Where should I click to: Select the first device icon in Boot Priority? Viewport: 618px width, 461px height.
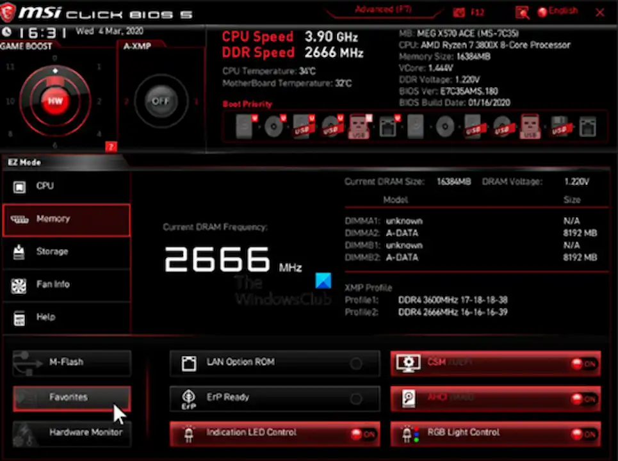[x=243, y=126]
